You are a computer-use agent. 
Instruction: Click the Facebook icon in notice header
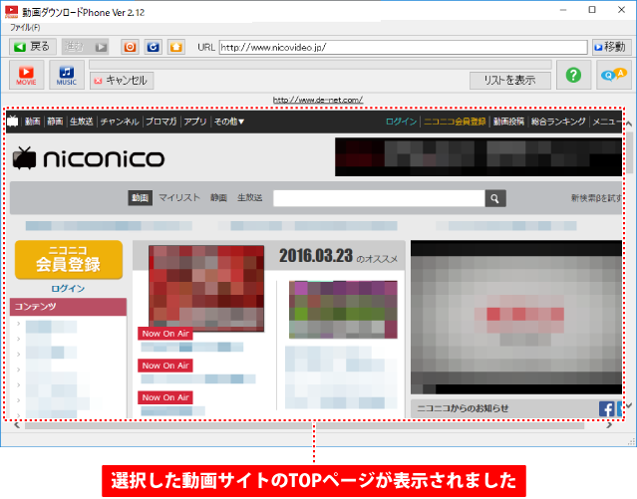click(x=606, y=408)
